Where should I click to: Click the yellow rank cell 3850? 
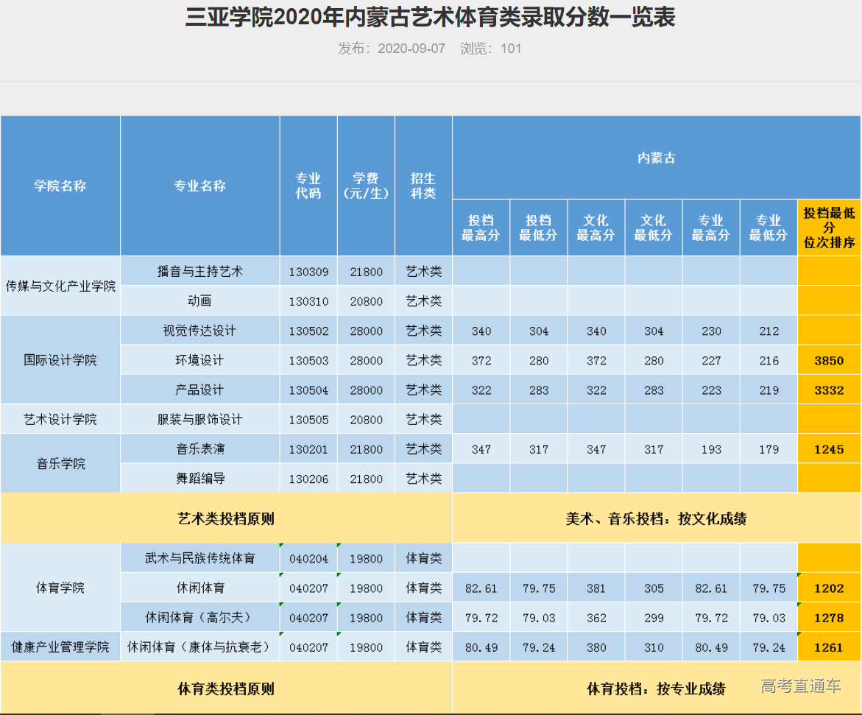(x=829, y=360)
